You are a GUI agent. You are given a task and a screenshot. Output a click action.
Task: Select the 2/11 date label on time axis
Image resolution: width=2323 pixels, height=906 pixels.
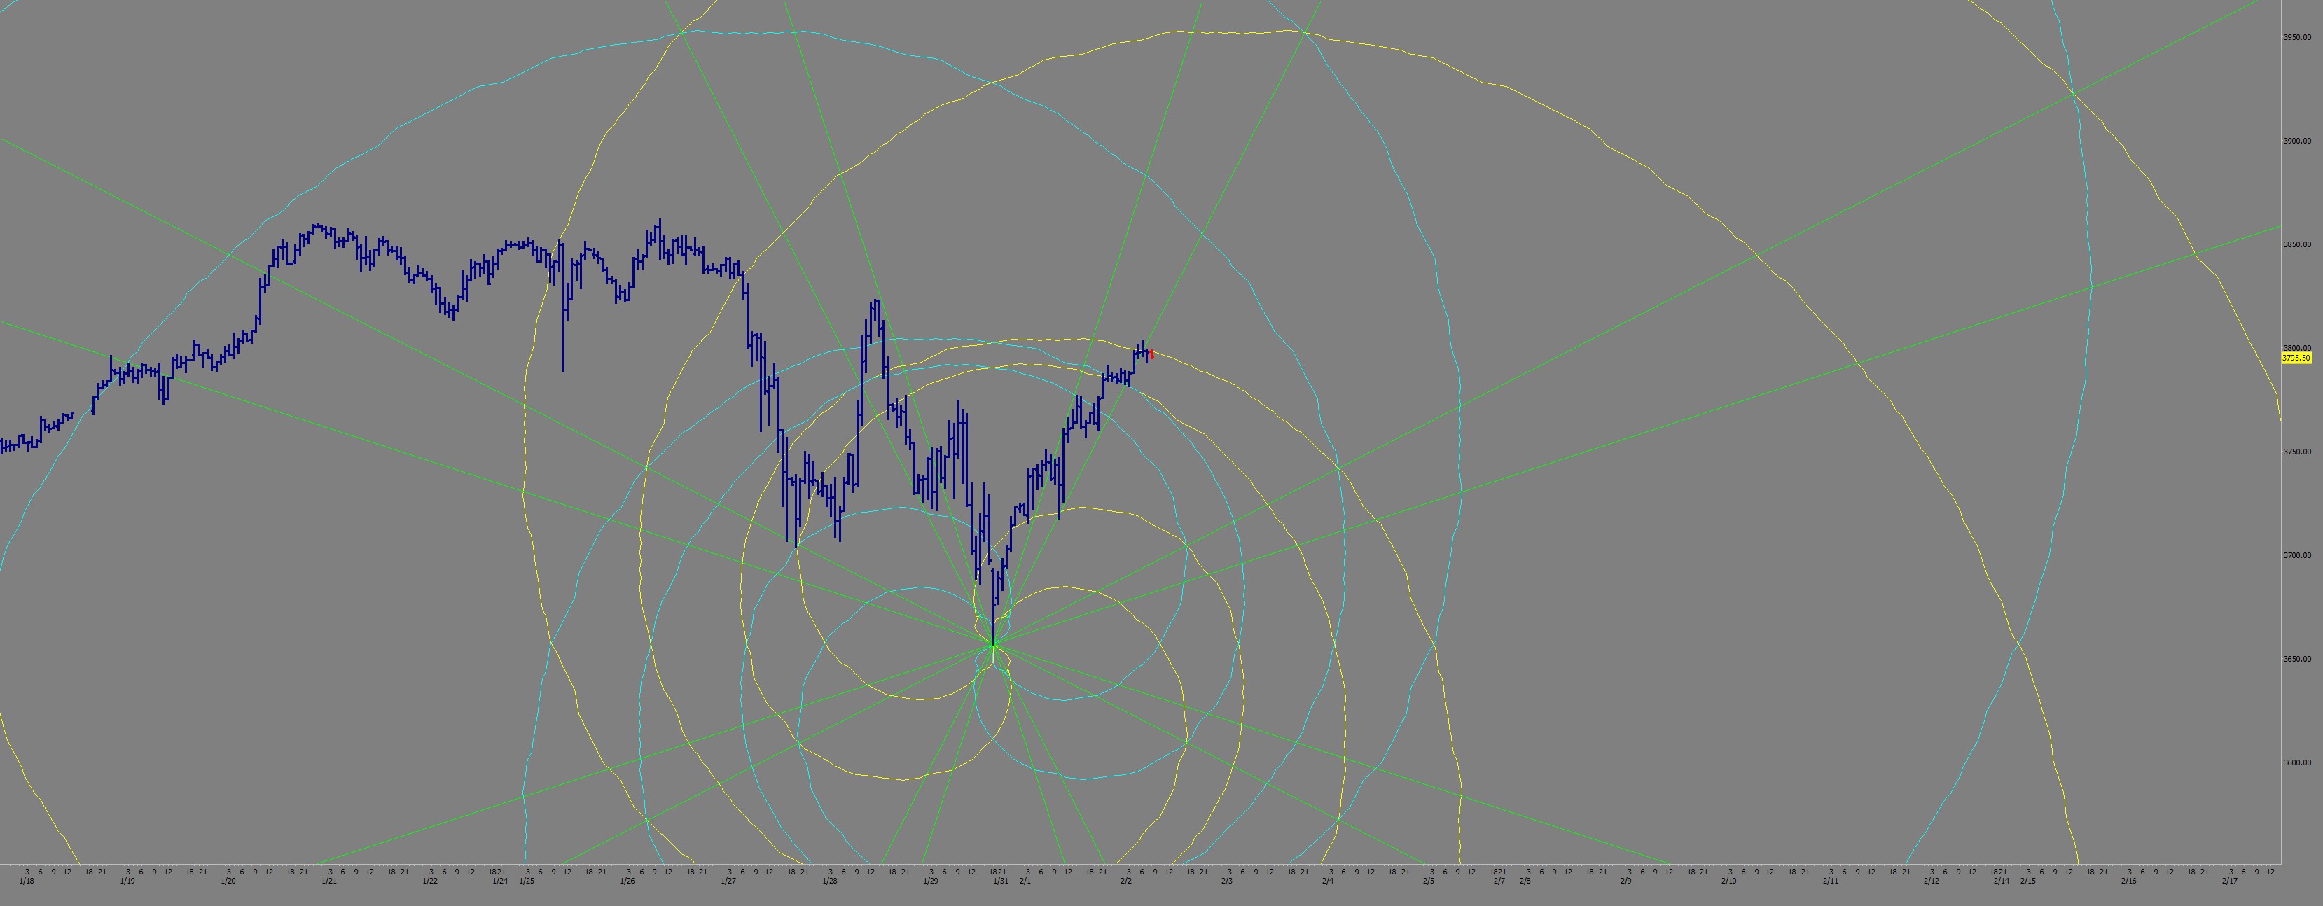(1831, 881)
